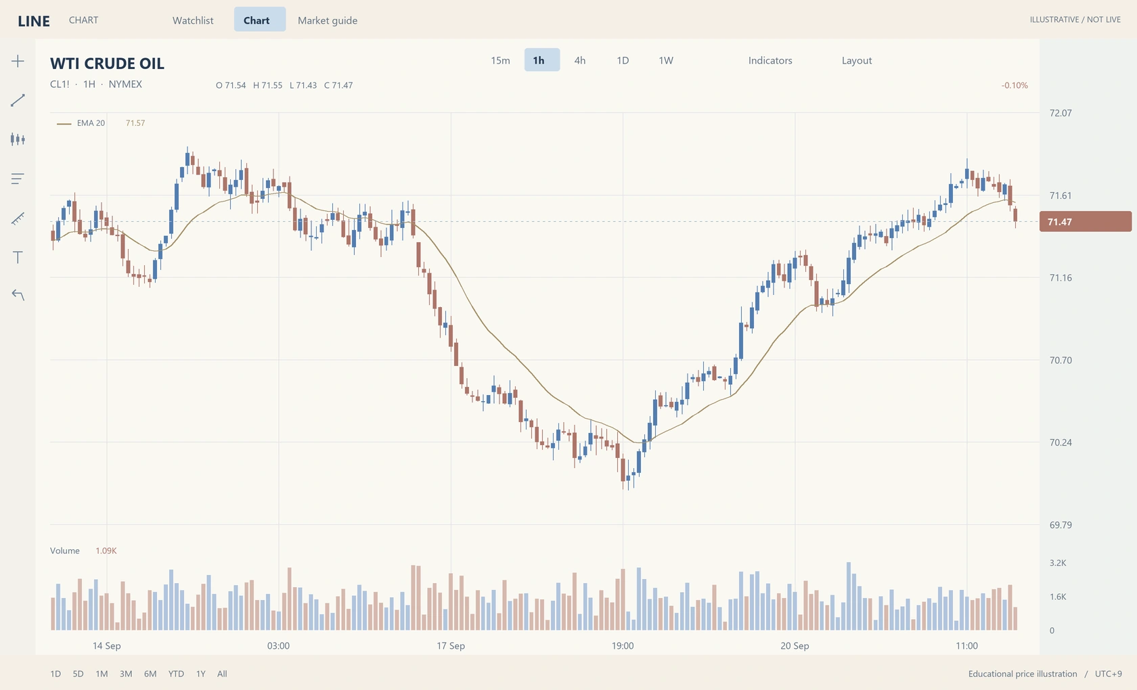Set the interval to 1D

[623, 60]
